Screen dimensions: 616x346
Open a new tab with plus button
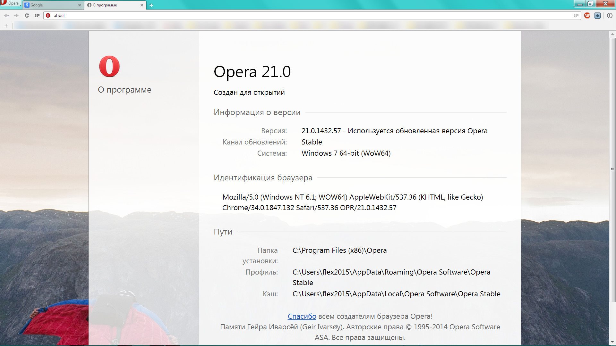point(151,5)
